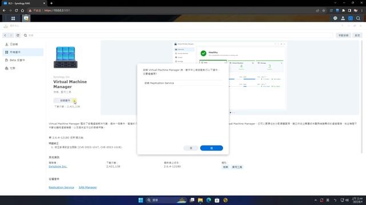
Task: Click the download count value under other info
Action: point(113,166)
